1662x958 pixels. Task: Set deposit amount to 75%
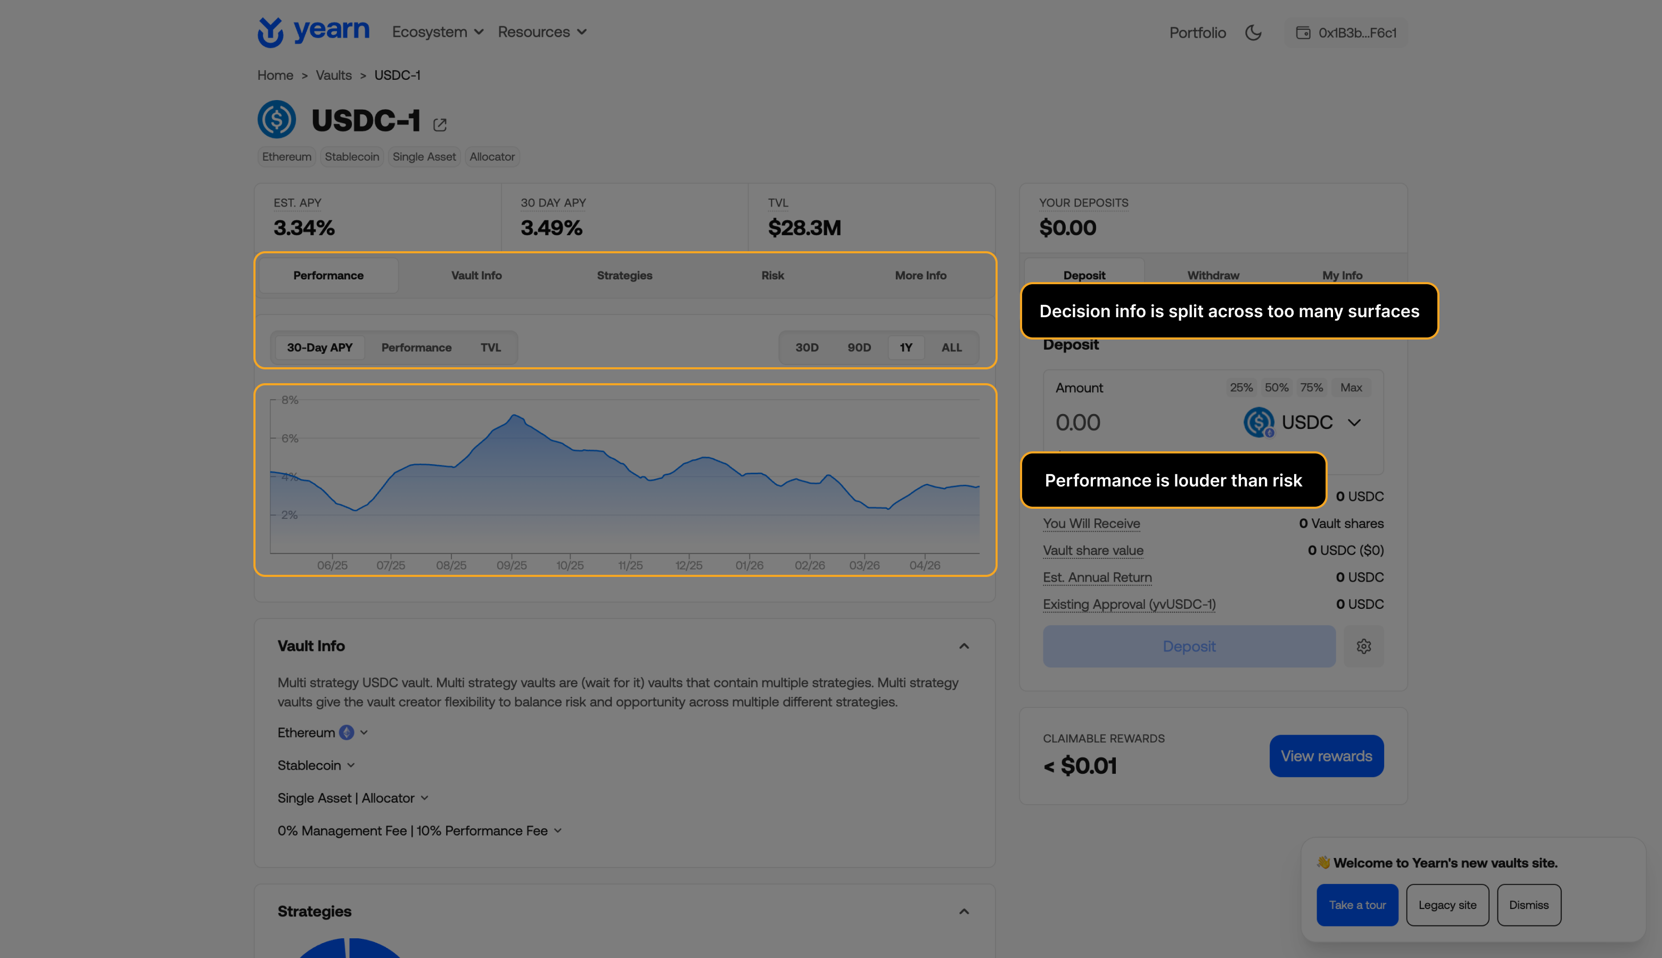(1311, 387)
